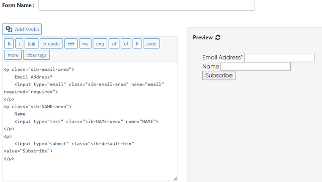Insert a code tag

click(151, 44)
